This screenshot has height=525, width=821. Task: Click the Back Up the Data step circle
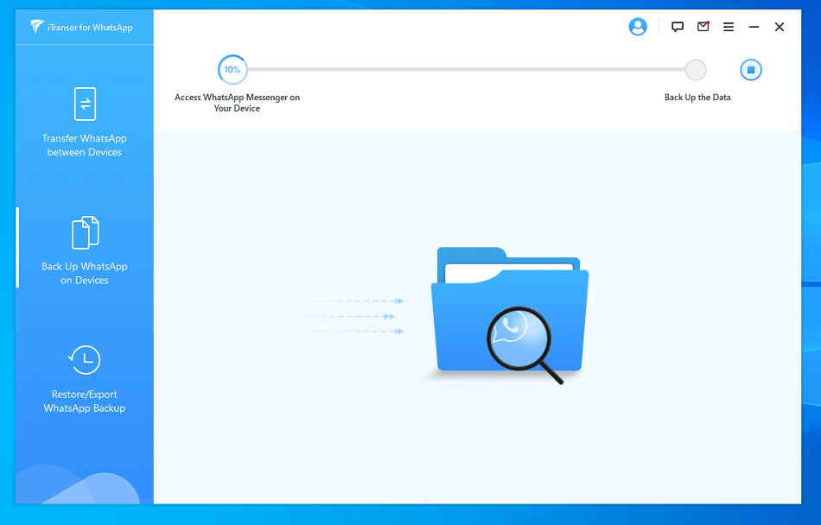click(696, 70)
